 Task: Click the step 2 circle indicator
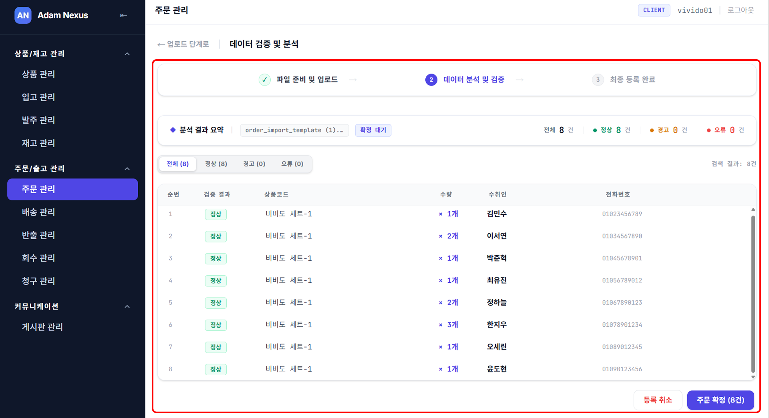click(431, 80)
